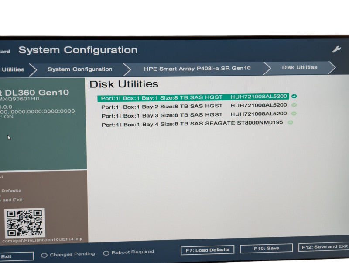Click 'and Exit' entry in left panel
349x263 pixels.
(x=13, y=200)
